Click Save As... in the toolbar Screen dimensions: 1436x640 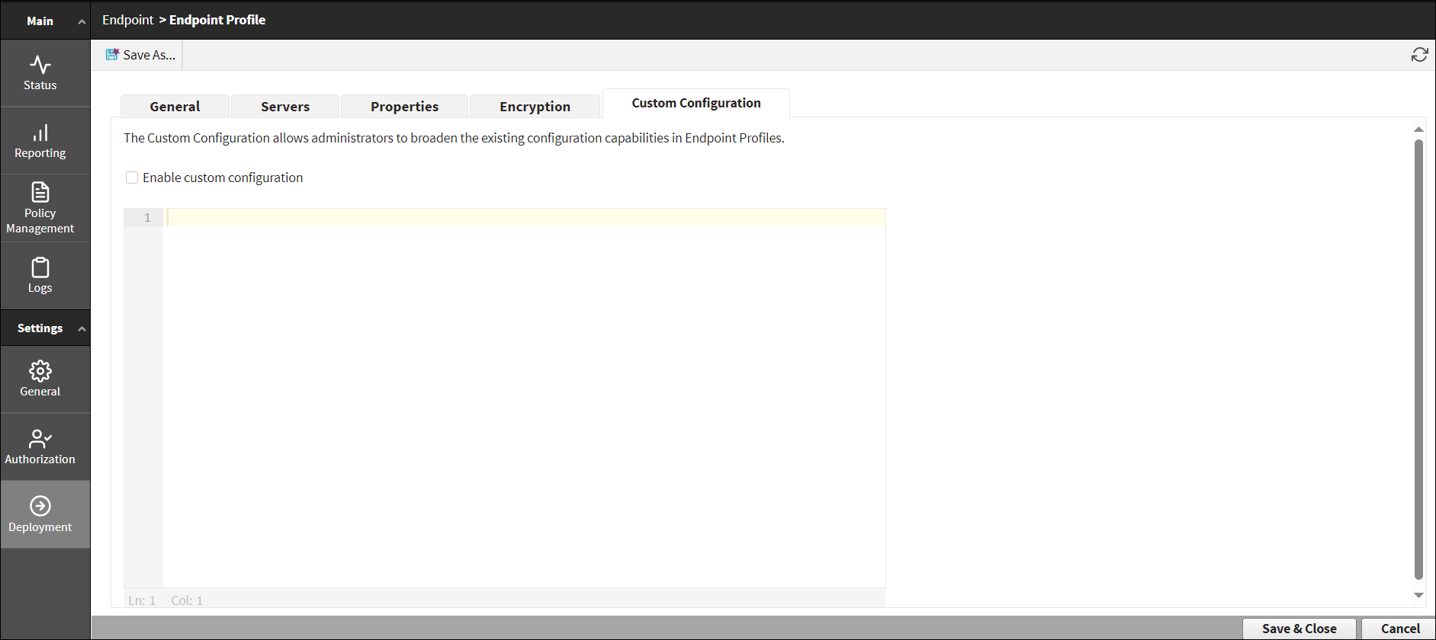141,55
